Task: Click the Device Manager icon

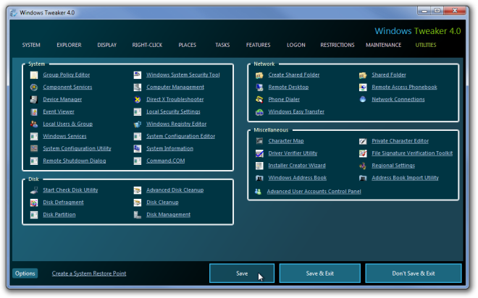Action: (34, 100)
